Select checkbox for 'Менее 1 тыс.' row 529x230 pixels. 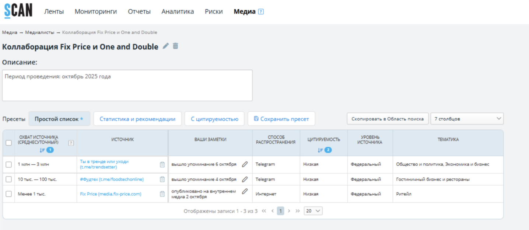(x=9, y=194)
